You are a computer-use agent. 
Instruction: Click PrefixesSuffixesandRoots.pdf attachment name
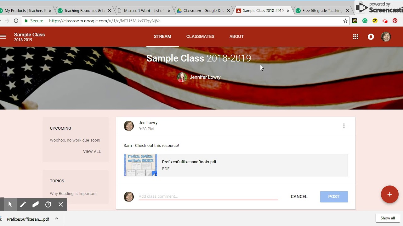(189, 162)
